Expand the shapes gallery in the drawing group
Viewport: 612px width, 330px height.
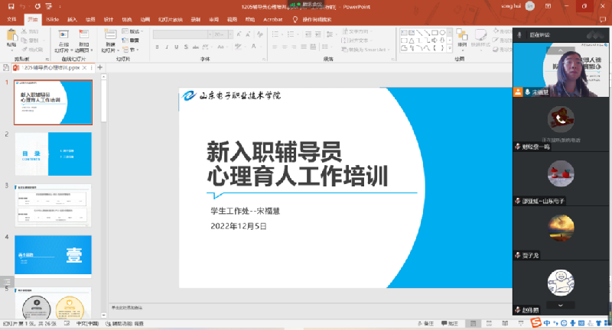click(448, 49)
